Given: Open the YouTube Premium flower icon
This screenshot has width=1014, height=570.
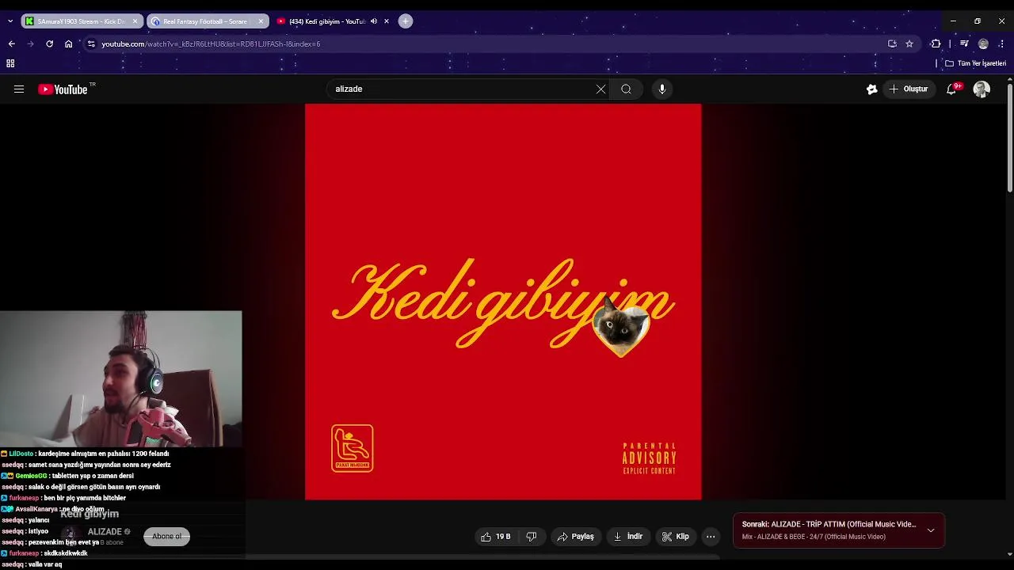Looking at the screenshot, I should coord(871,89).
